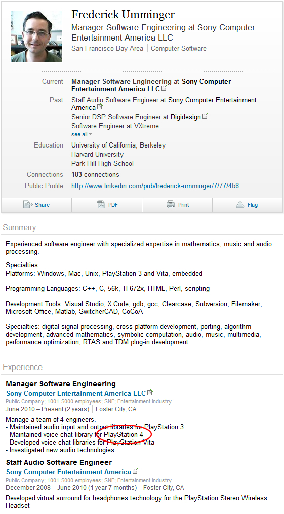The image size is (284, 514).
Task: Open company icon beside Digidesign
Action: pyautogui.click(x=205, y=116)
